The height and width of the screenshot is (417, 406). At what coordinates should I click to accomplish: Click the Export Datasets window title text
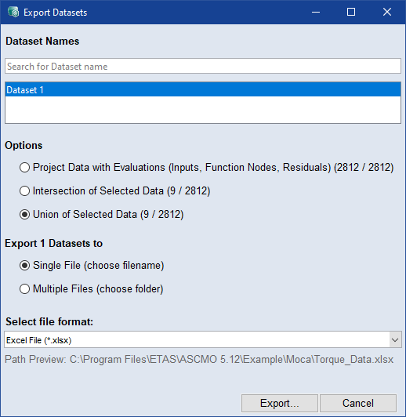coord(56,13)
